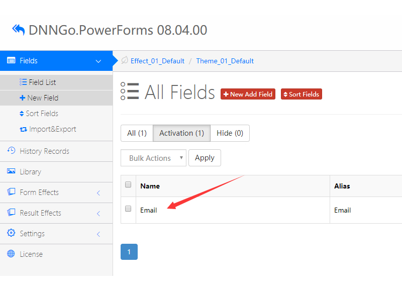The image size is (402, 291).
Task: Open the License section
Action: point(56,254)
